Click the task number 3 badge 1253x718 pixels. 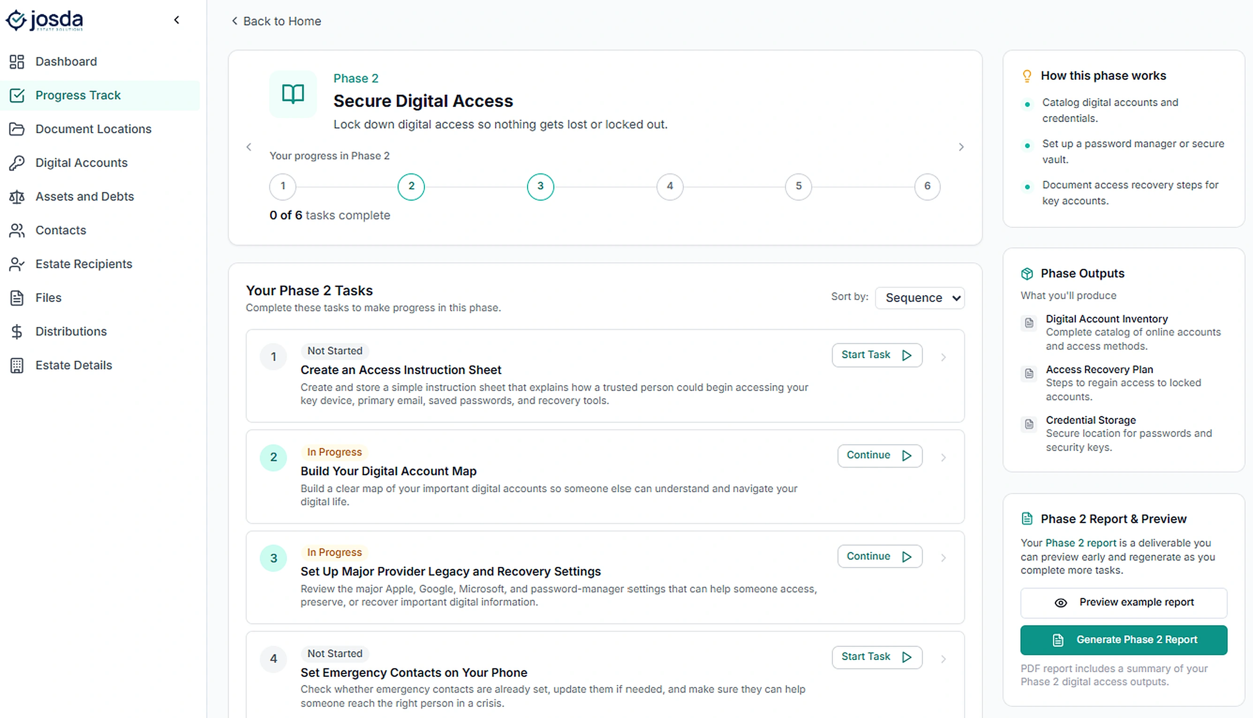pos(274,558)
